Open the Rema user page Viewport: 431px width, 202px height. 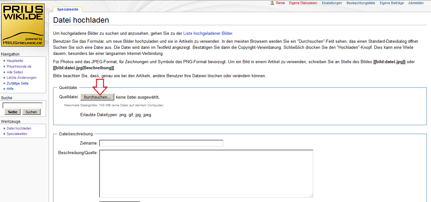point(280,3)
